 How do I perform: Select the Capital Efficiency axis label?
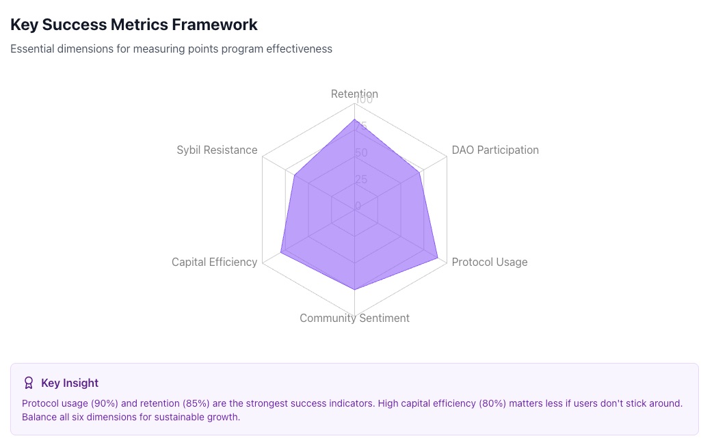[x=214, y=262]
